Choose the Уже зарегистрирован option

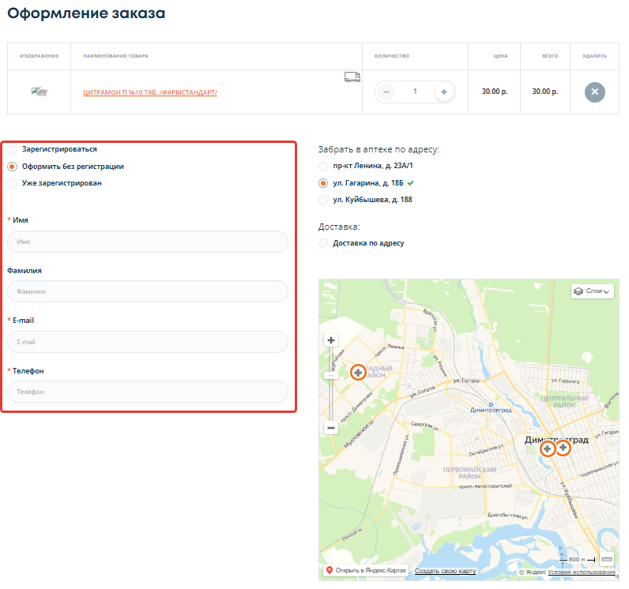pyautogui.click(x=12, y=183)
